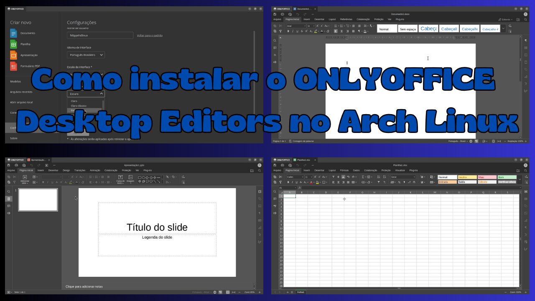Click Arquivos recentes in the start window sidebar
The height and width of the screenshot is (301, 535).
(x=21, y=92)
